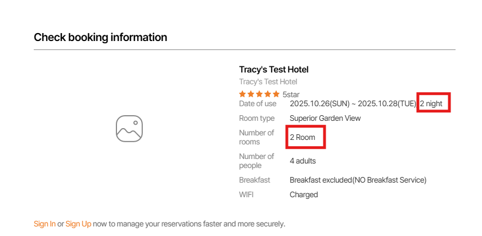Open the Sign In link
Image resolution: width=482 pixels, height=236 pixels.
click(x=44, y=224)
